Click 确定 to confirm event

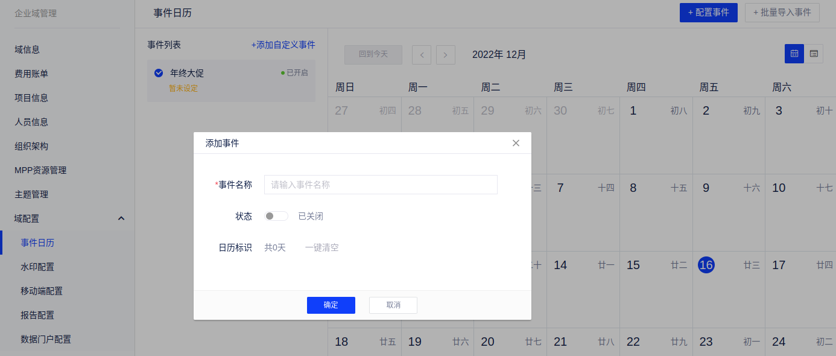[331, 305]
